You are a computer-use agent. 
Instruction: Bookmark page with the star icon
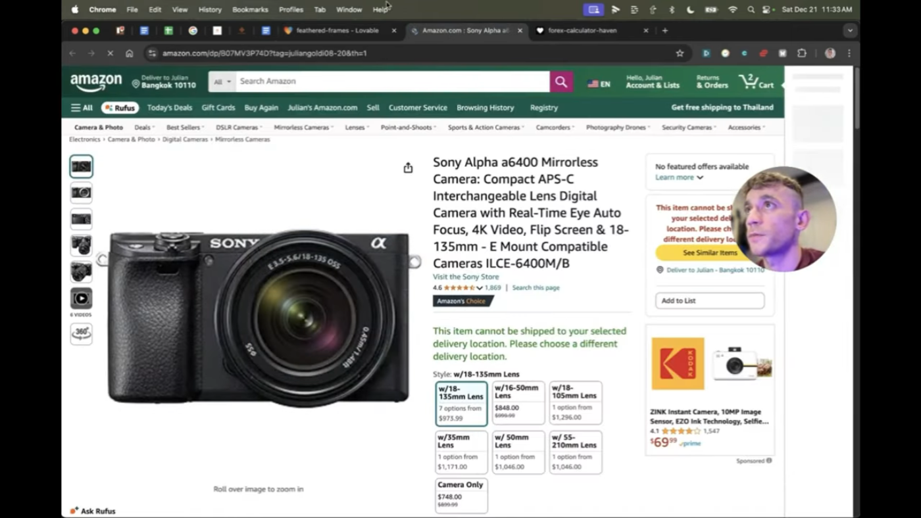click(680, 53)
